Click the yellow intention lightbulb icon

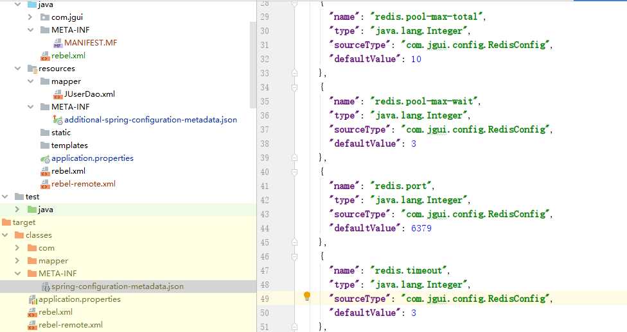click(x=307, y=296)
